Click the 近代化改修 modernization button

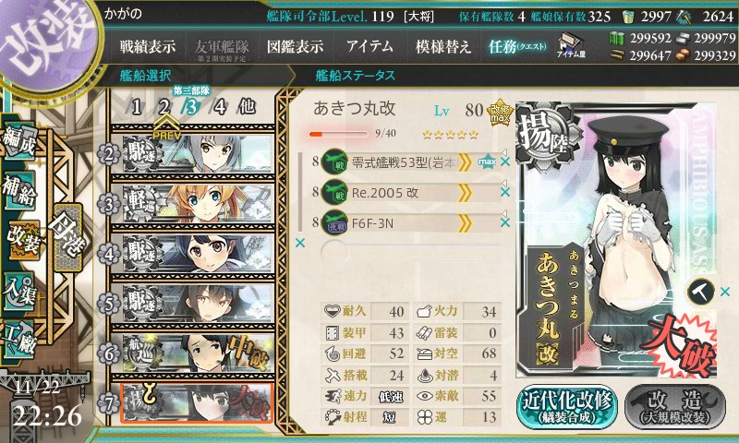pos(567,407)
